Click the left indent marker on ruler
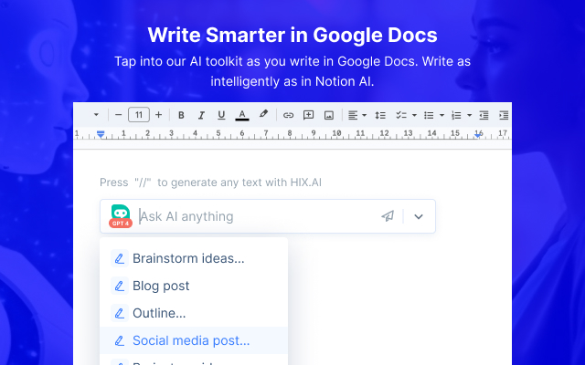585x365 pixels. (101, 134)
